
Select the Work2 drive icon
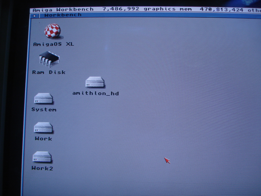pyautogui.click(x=42, y=157)
